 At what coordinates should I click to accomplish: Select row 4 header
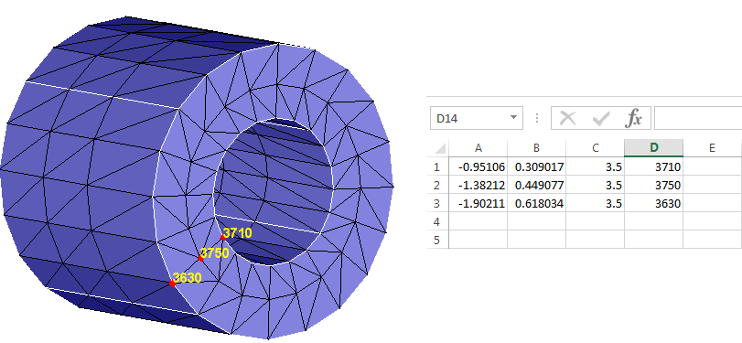click(x=437, y=222)
